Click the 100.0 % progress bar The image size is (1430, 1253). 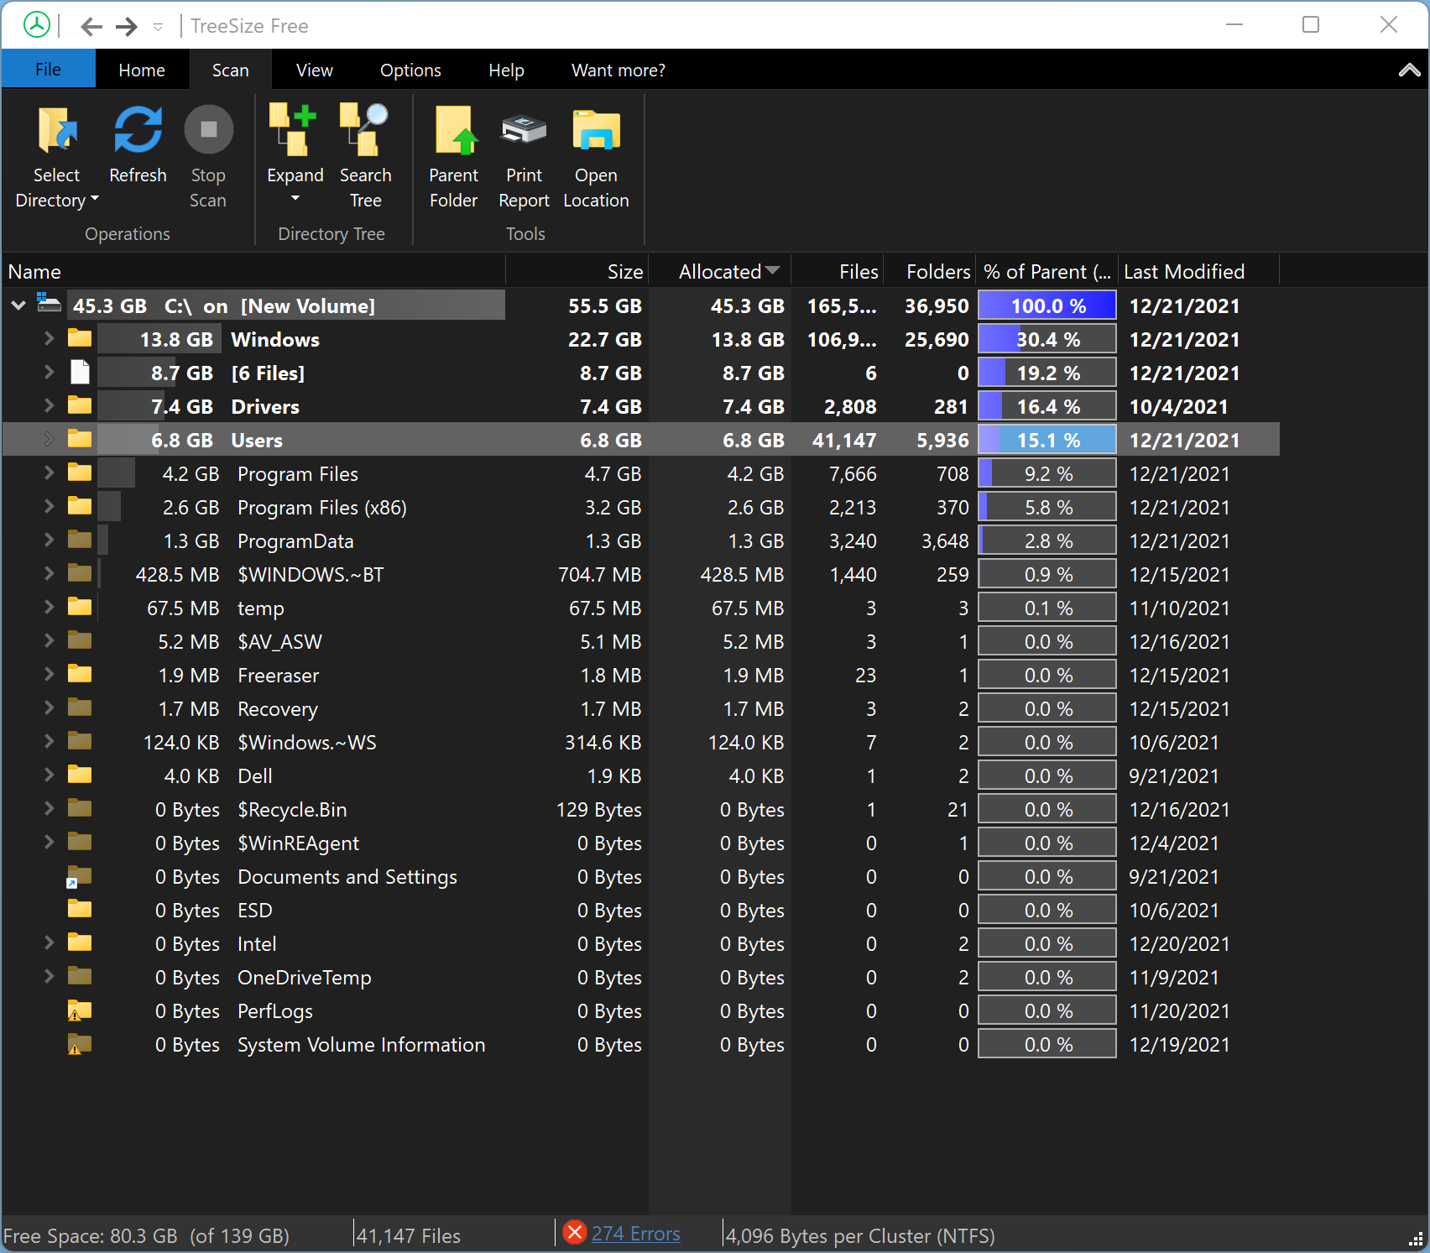click(x=1047, y=305)
